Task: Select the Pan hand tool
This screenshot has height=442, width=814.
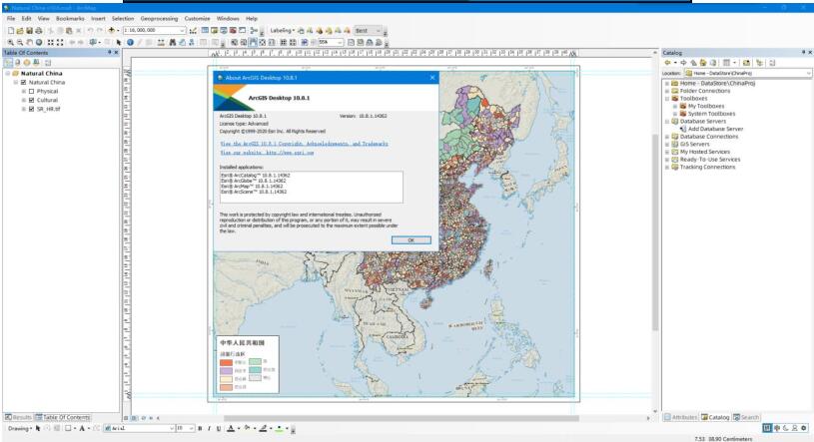Action: pyautogui.click(x=30, y=43)
